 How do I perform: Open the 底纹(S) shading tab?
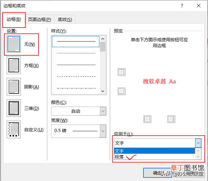(x=65, y=20)
